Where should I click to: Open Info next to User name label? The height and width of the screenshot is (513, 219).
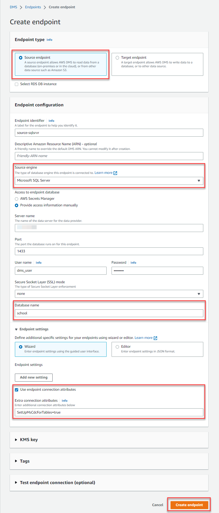pyautogui.click(x=39, y=263)
